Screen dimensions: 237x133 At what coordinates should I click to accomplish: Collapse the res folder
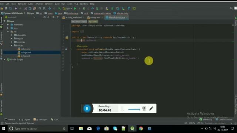[8, 31]
